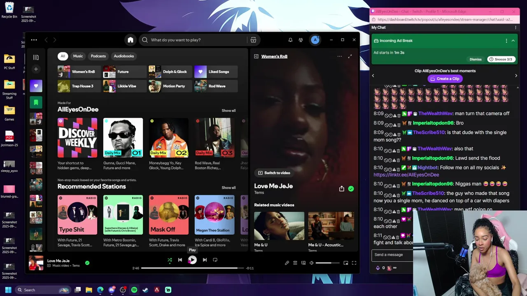Screen dimensions: 527x296
Task: Open Women's RnB link in Now Playing header
Action: coord(274,56)
